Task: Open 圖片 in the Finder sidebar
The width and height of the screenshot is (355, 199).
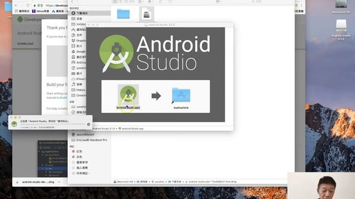Action: 77,74
